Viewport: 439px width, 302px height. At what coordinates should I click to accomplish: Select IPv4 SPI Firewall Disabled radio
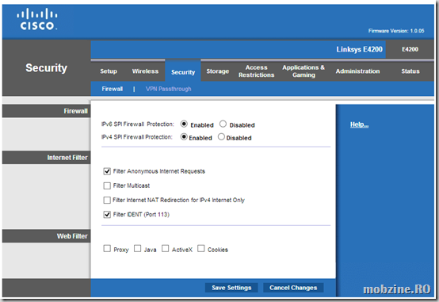click(x=221, y=136)
